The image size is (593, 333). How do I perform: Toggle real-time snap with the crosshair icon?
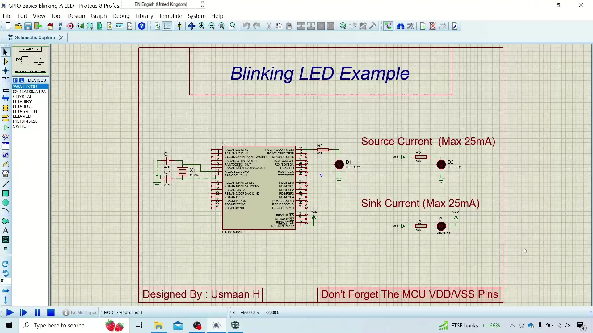(x=179, y=26)
